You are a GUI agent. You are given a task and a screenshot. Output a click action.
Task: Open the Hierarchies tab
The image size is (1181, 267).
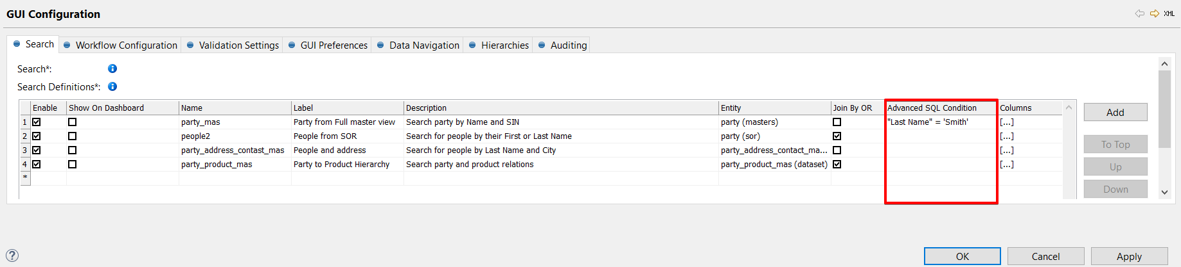(x=504, y=45)
